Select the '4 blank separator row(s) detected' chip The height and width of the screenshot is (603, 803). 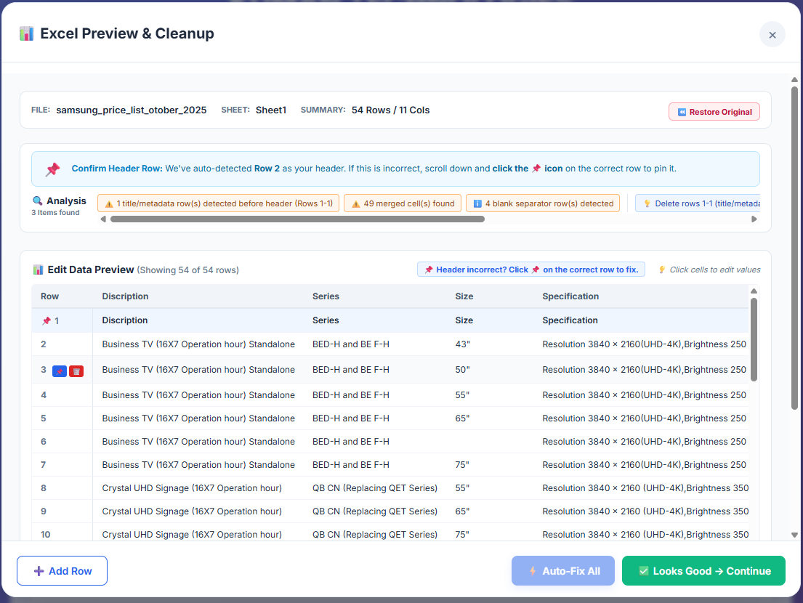click(543, 203)
